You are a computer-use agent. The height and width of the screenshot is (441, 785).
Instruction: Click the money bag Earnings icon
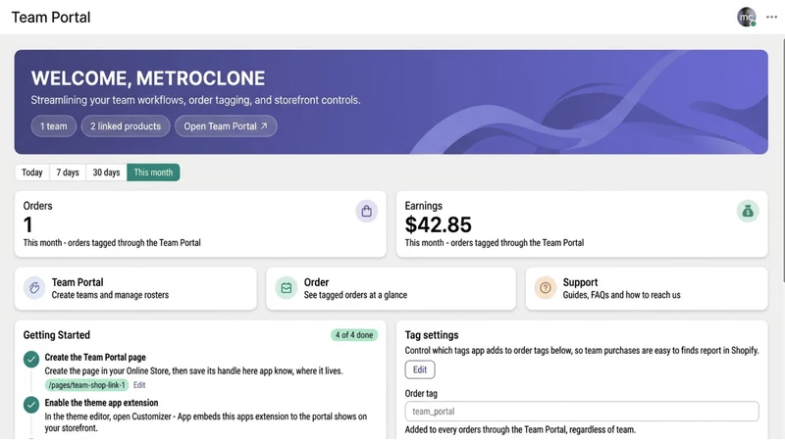click(748, 211)
